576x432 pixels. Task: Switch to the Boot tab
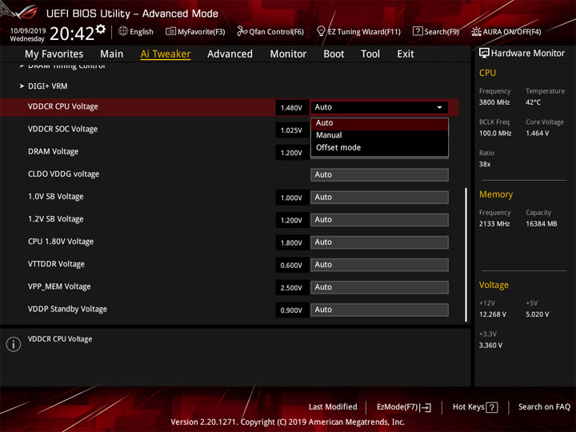(334, 54)
